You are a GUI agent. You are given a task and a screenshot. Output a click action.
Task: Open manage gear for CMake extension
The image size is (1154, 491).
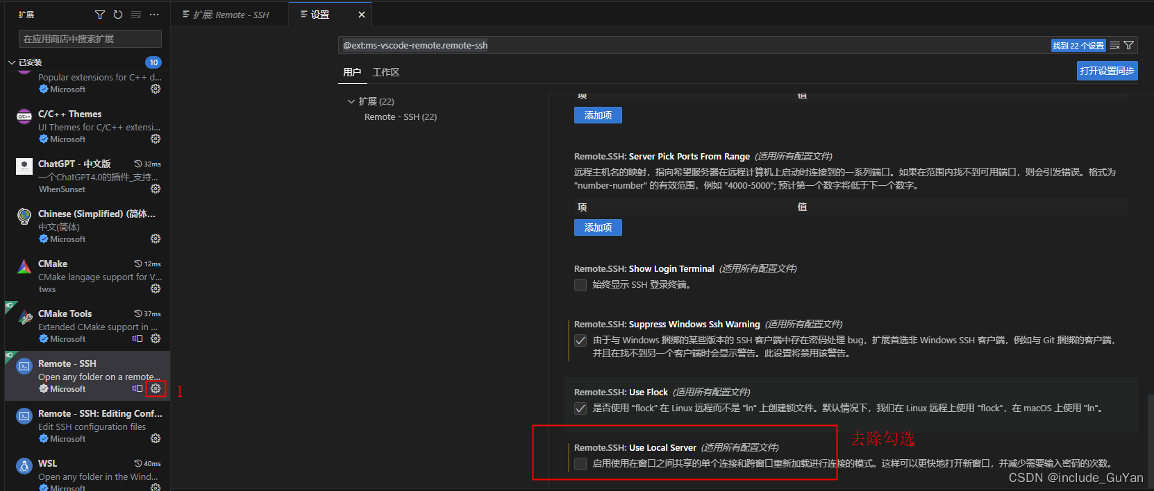156,288
